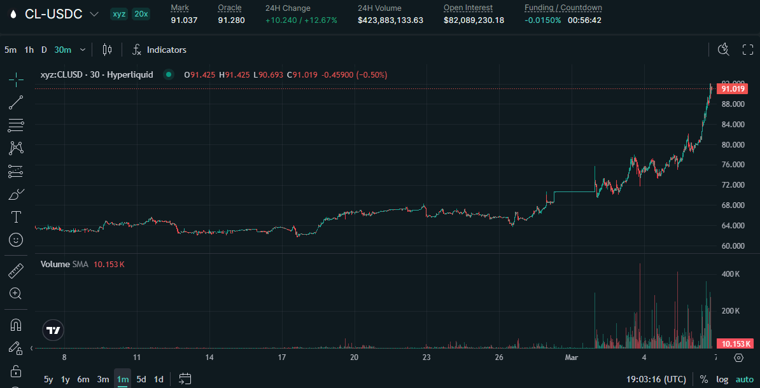Screen dimensions: 760x388
Task: Click the Funding / Countdown label
Action: point(563,8)
